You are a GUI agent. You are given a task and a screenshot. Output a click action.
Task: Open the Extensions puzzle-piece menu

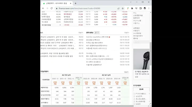(132, 8)
